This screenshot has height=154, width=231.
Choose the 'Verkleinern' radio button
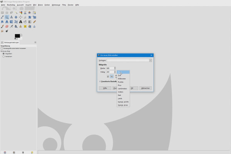[3, 57]
